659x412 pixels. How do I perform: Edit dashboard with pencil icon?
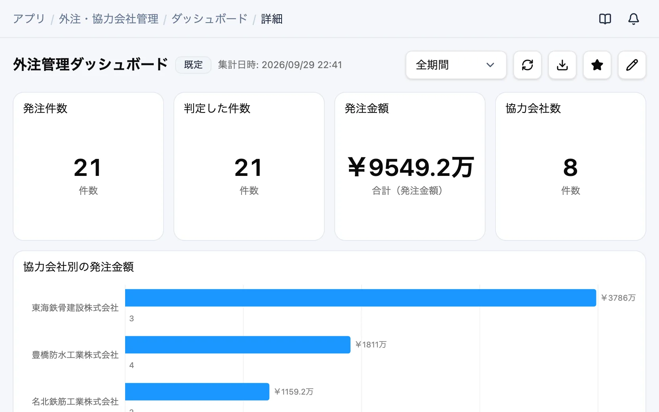[x=632, y=65]
